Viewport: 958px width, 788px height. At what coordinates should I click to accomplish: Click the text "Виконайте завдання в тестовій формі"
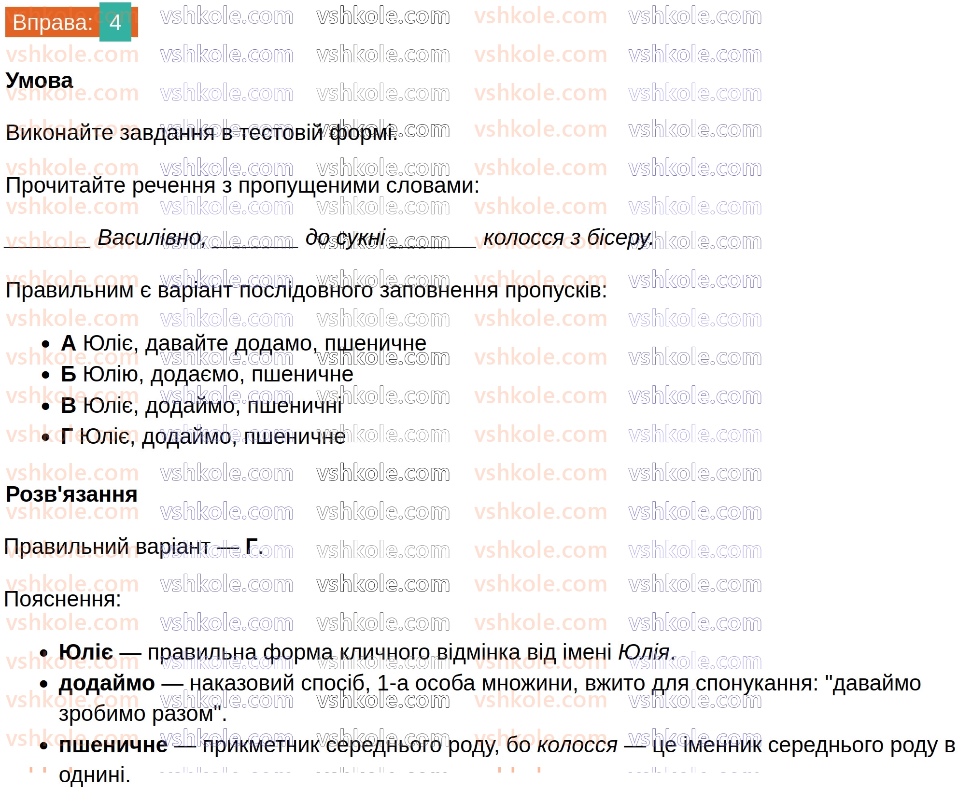click(x=201, y=133)
